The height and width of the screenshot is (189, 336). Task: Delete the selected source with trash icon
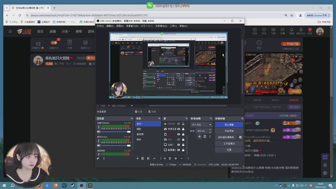(x=170, y=158)
